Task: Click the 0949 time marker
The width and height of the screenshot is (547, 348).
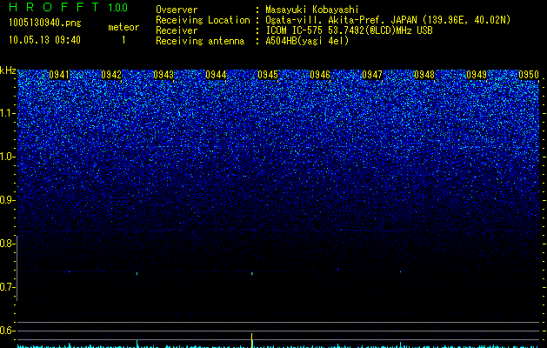Action: pyautogui.click(x=477, y=75)
